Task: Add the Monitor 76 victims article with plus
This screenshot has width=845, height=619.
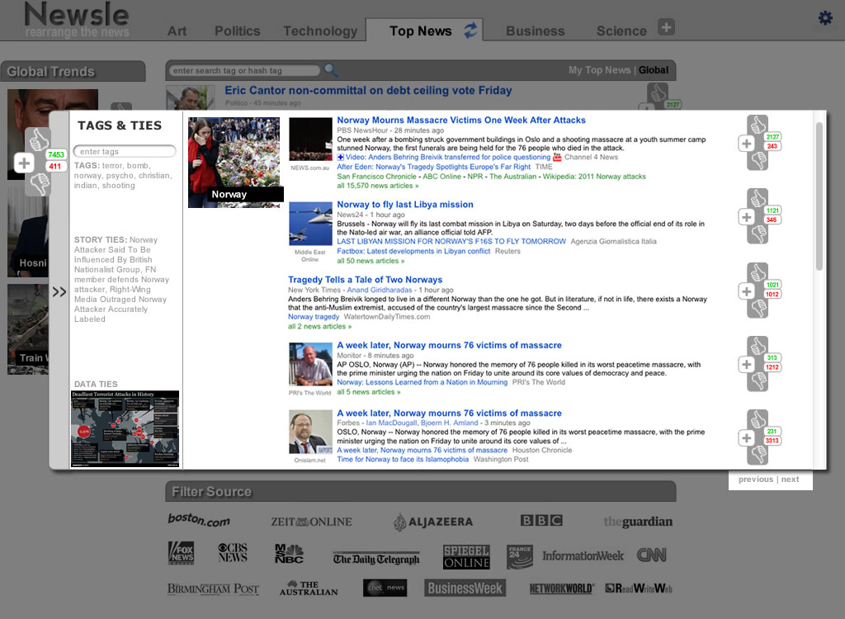Action: coord(746,365)
